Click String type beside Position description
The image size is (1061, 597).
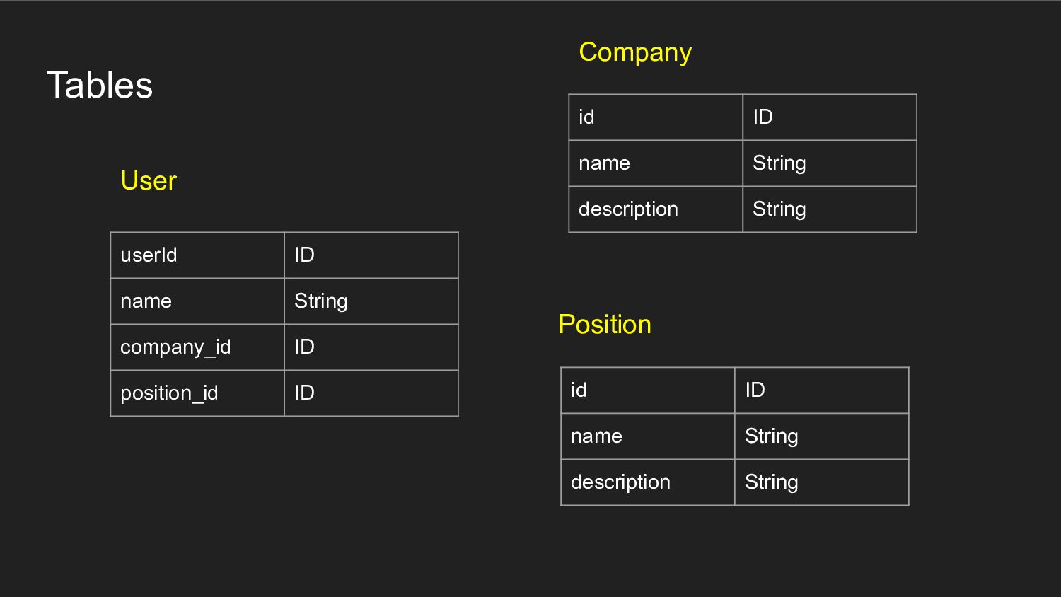pos(772,482)
